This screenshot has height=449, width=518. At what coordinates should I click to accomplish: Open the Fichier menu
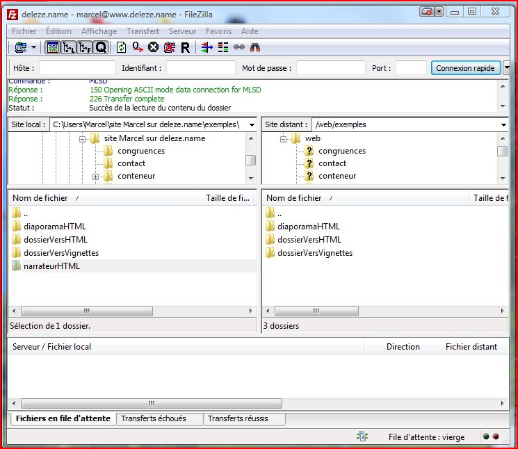pyautogui.click(x=24, y=31)
